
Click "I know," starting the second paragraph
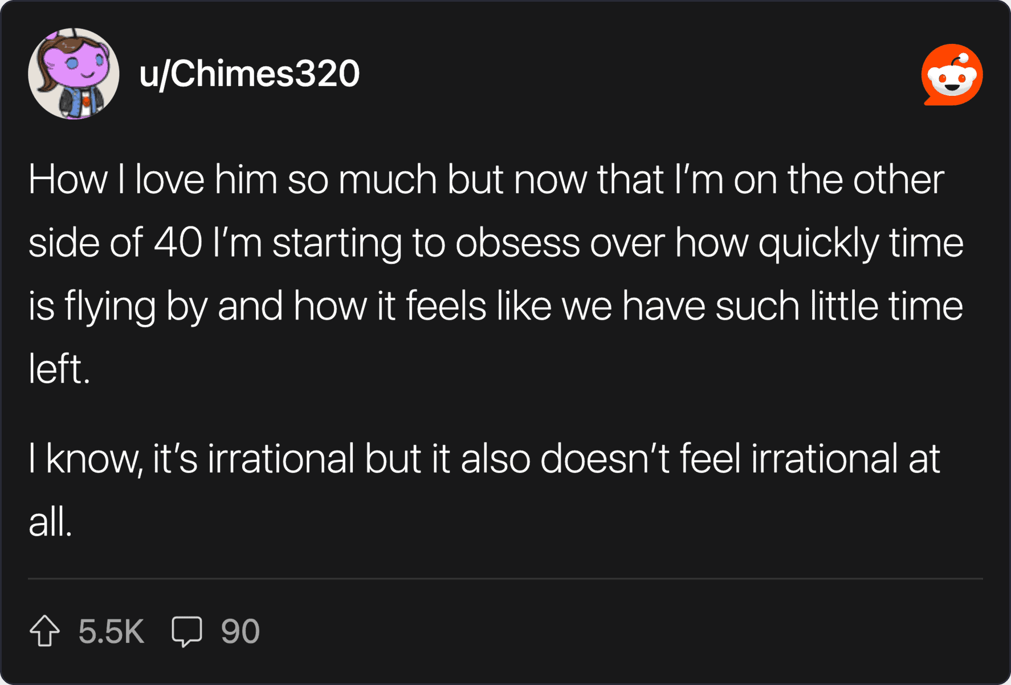click(85, 459)
